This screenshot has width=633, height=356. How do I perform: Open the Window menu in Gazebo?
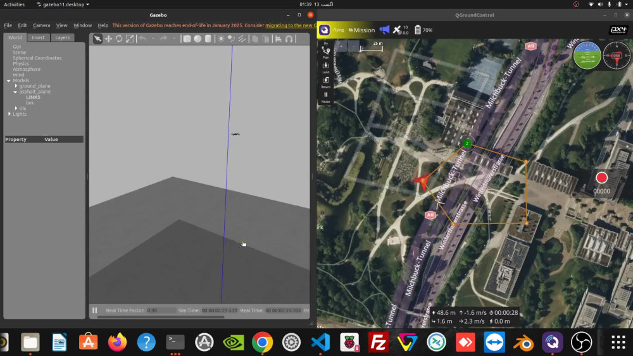tap(82, 25)
